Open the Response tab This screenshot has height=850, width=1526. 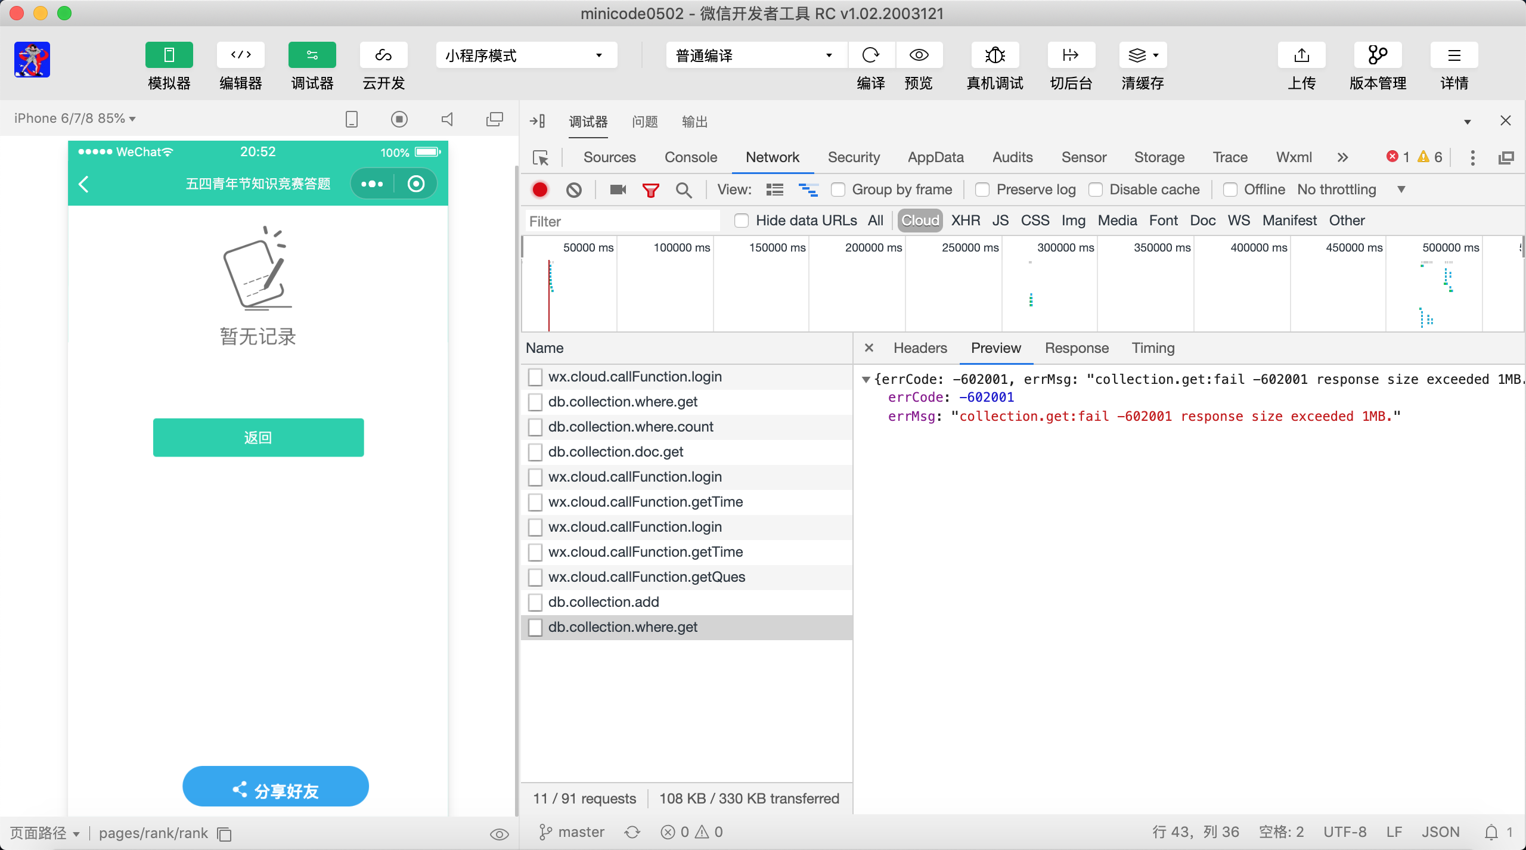tap(1077, 348)
